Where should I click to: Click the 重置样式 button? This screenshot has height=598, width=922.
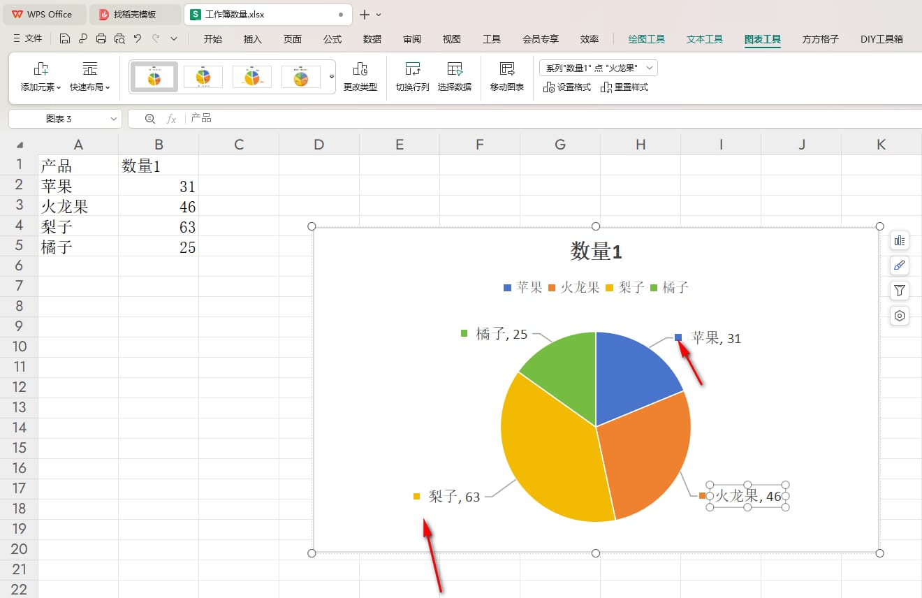[624, 87]
